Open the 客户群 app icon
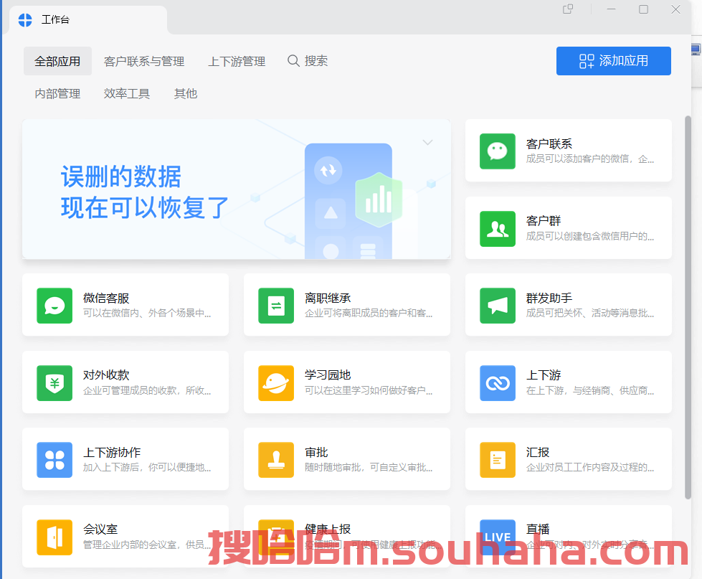 498,228
